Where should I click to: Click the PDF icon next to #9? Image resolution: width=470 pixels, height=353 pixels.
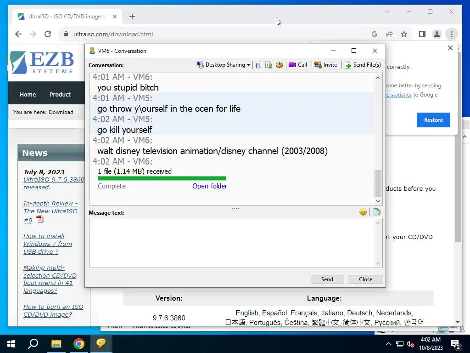click(40, 219)
